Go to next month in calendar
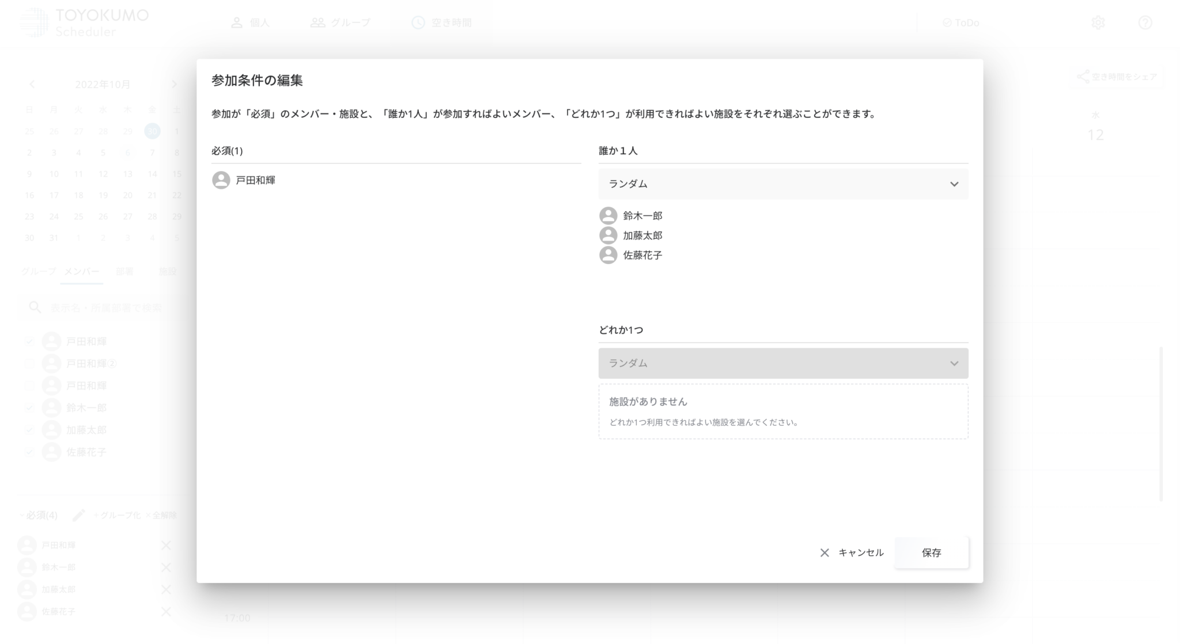Image resolution: width=1180 pixels, height=644 pixels. pos(175,85)
